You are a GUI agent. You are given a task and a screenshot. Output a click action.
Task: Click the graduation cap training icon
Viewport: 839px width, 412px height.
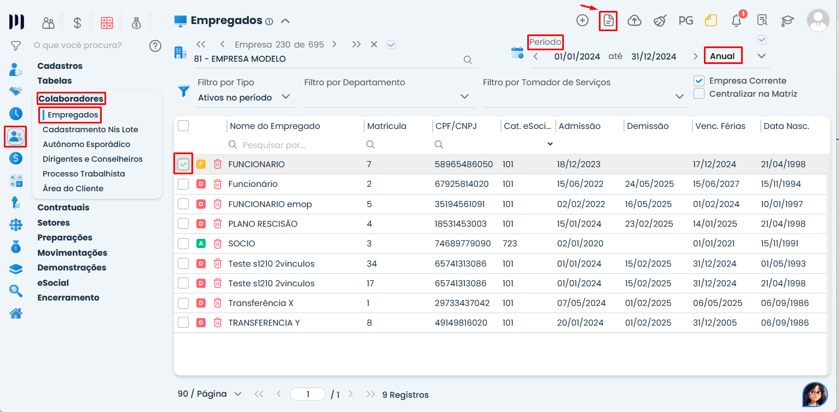(x=787, y=21)
